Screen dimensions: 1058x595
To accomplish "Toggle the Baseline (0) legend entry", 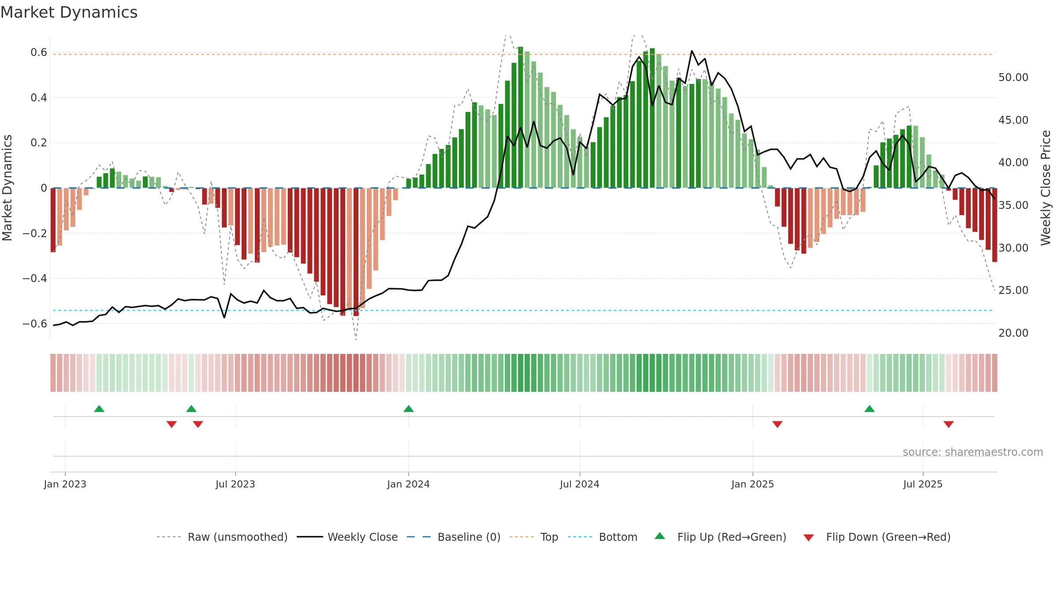I will (454, 537).
